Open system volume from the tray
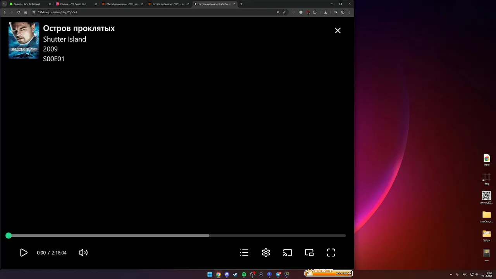496x279 pixels. (476, 274)
